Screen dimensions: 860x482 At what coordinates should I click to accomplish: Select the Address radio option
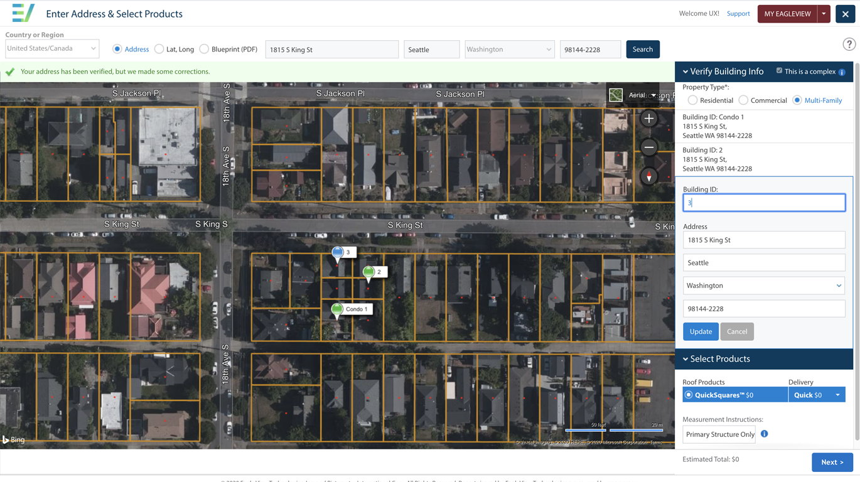[x=117, y=49]
